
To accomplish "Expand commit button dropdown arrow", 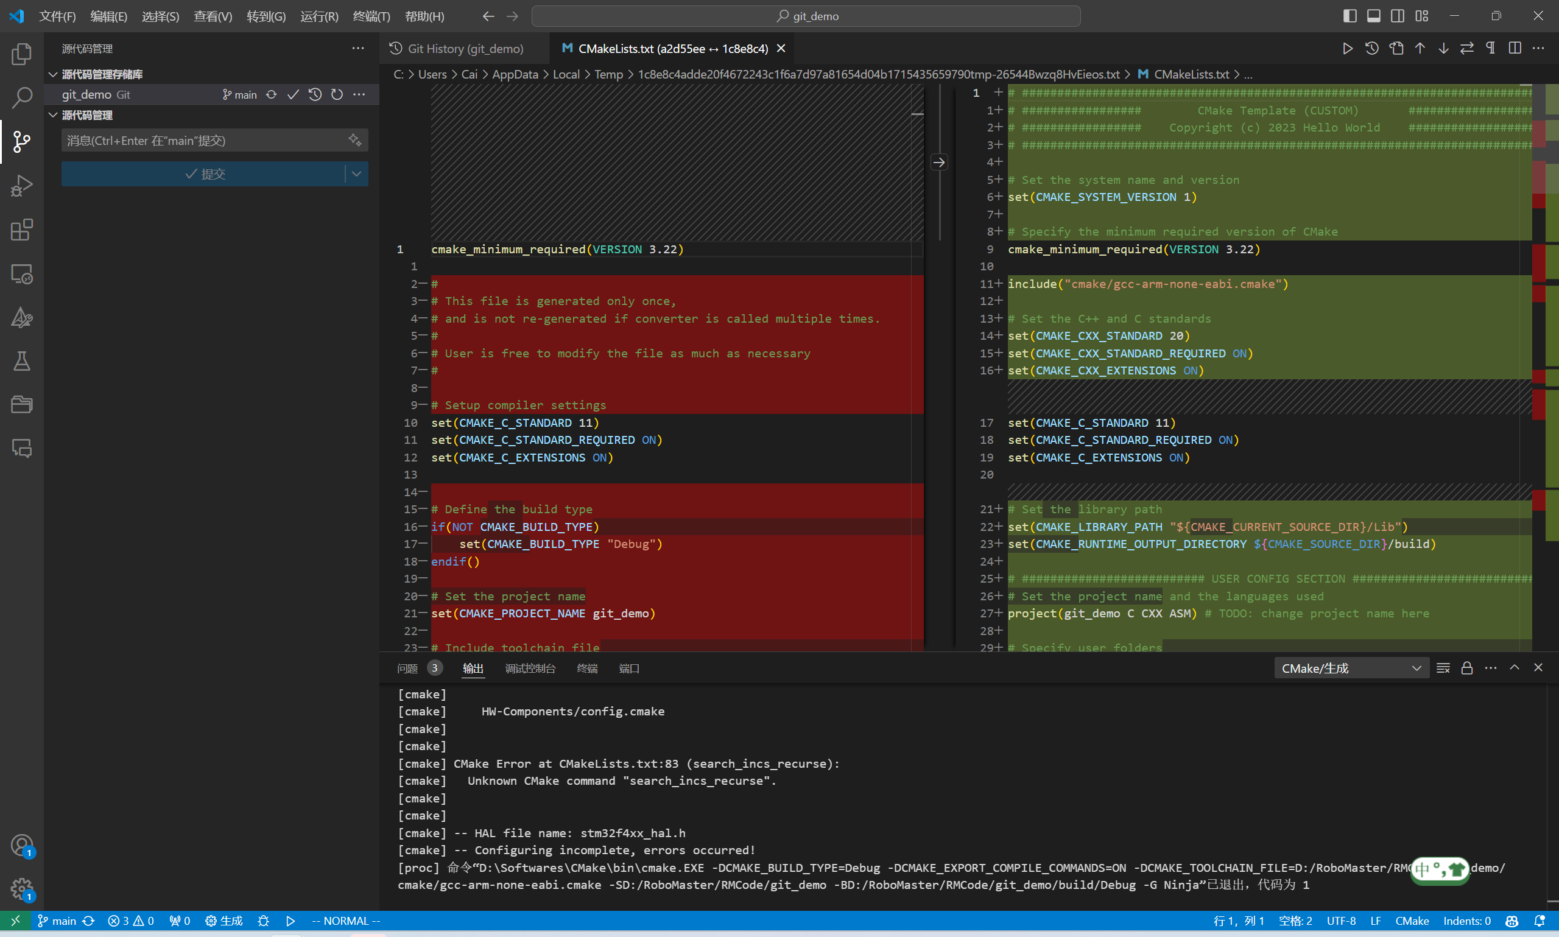I will [357, 174].
